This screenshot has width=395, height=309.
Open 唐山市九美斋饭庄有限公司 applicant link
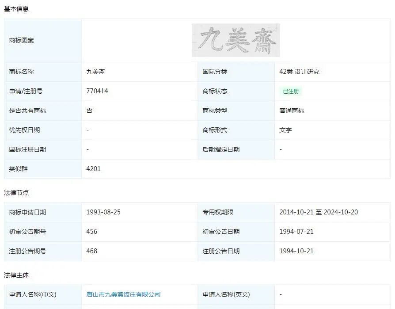[123, 294]
